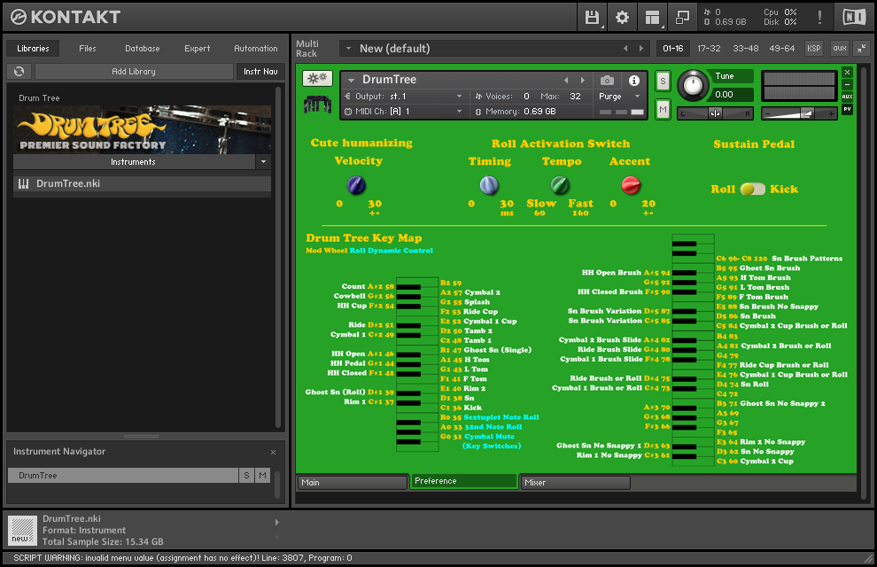Screen dimensions: 877x567
Task: Switch to the Automation tab
Action: pyautogui.click(x=256, y=49)
